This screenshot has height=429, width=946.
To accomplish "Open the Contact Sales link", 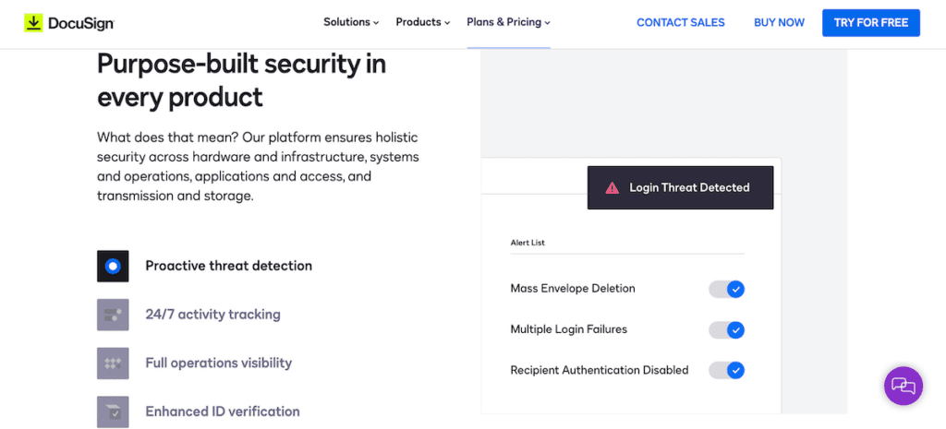I will pyautogui.click(x=681, y=23).
